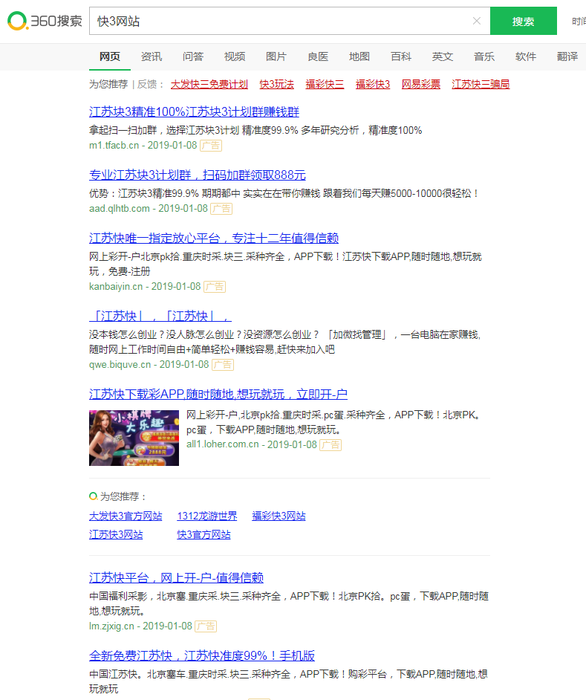Open recommended search 快3官方网站
This screenshot has width=586, height=700.
pos(204,534)
